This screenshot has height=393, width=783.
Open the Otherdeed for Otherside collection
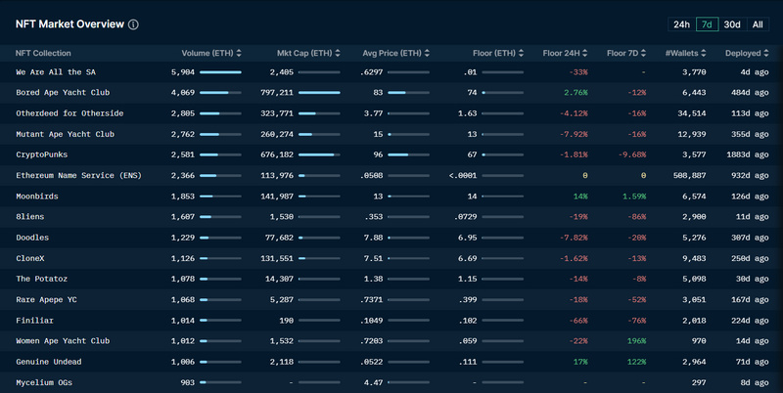pyautogui.click(x=69, y=113)
